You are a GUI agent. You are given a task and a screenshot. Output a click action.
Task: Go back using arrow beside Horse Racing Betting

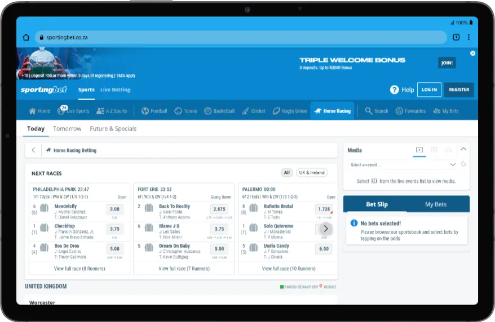[x=33, y=150]
